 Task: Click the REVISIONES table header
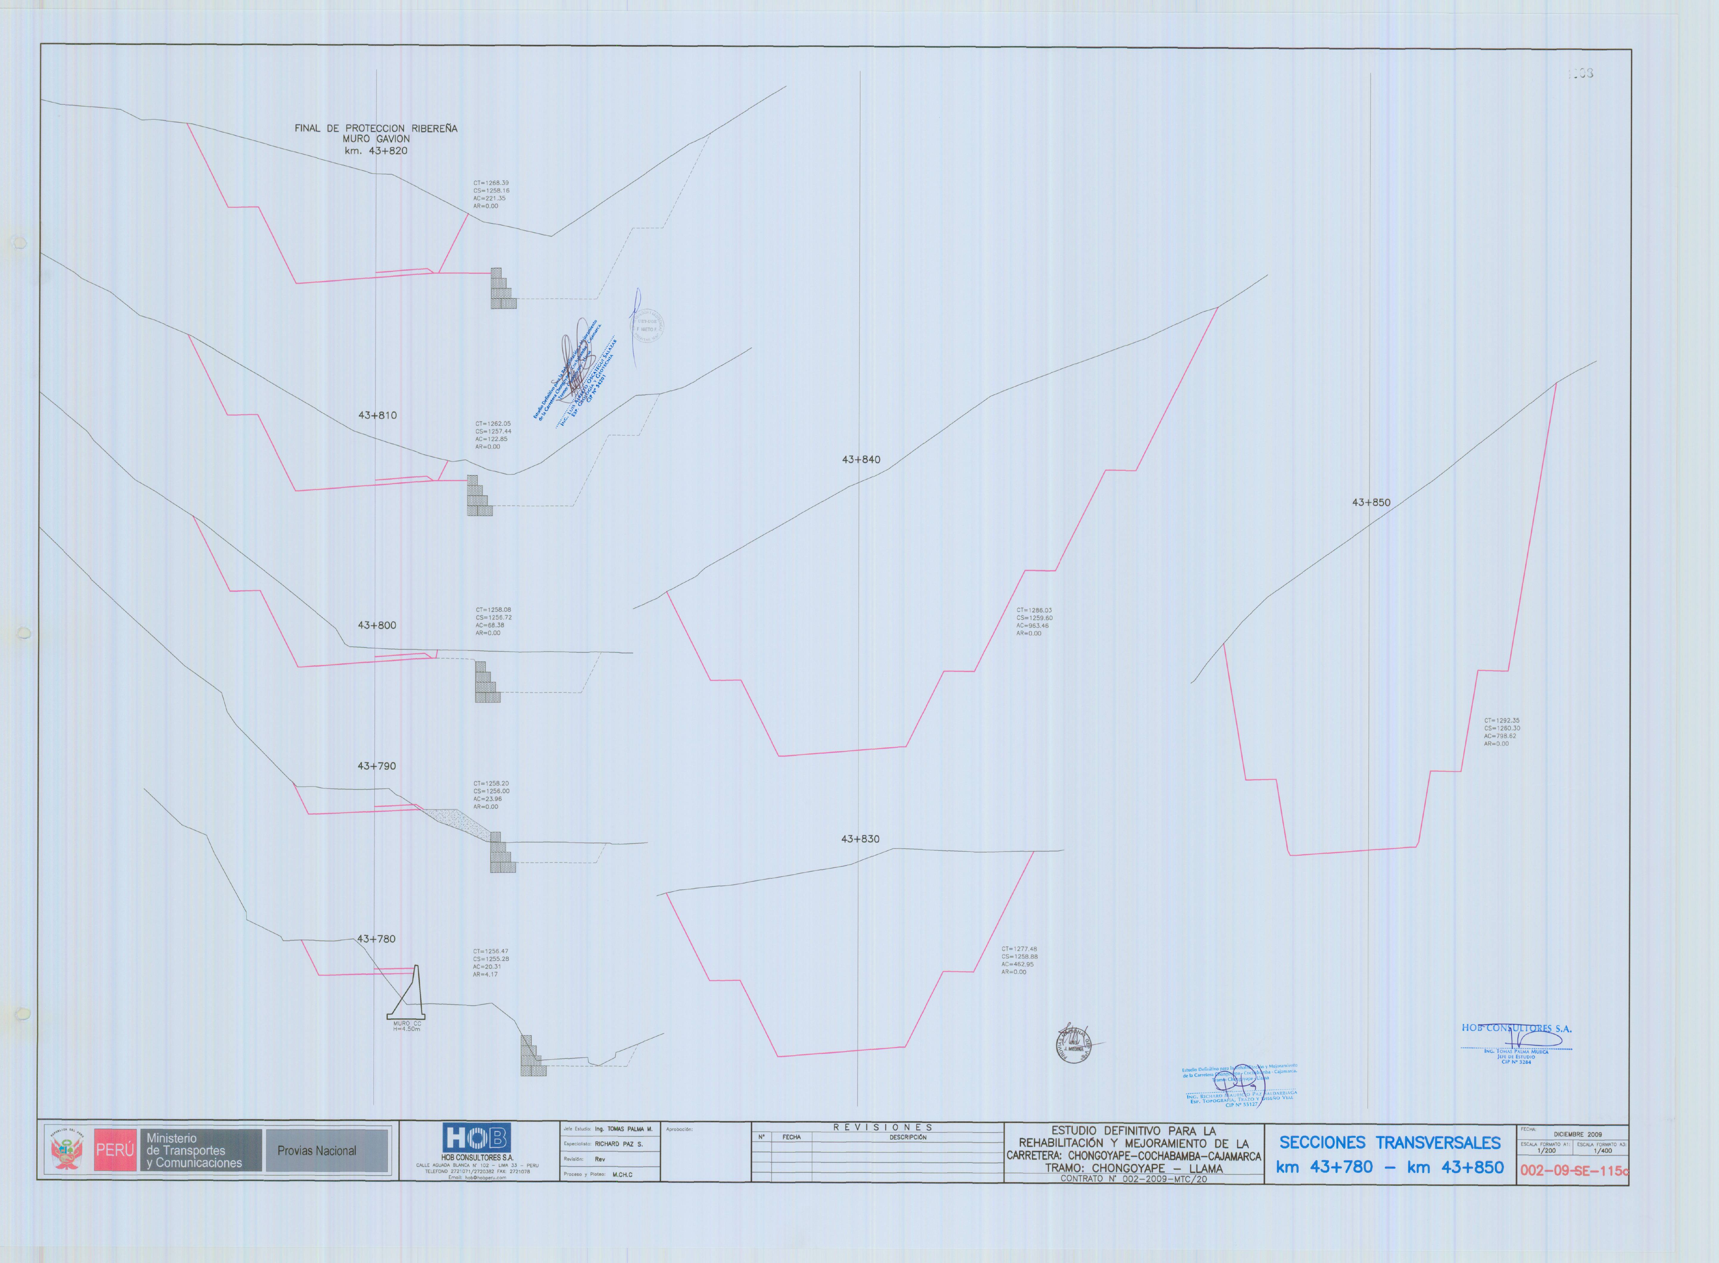[x=883, y=1128]
